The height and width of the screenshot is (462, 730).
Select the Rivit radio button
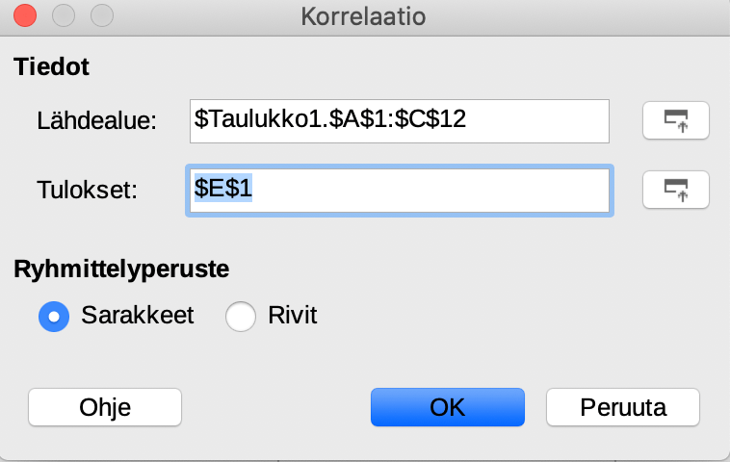pos(240,316)
